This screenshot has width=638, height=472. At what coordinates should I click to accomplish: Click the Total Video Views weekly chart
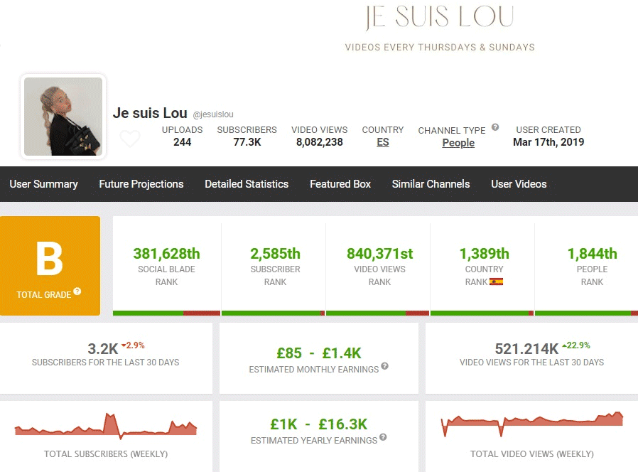pyautogui.click(x=531, y=423)
